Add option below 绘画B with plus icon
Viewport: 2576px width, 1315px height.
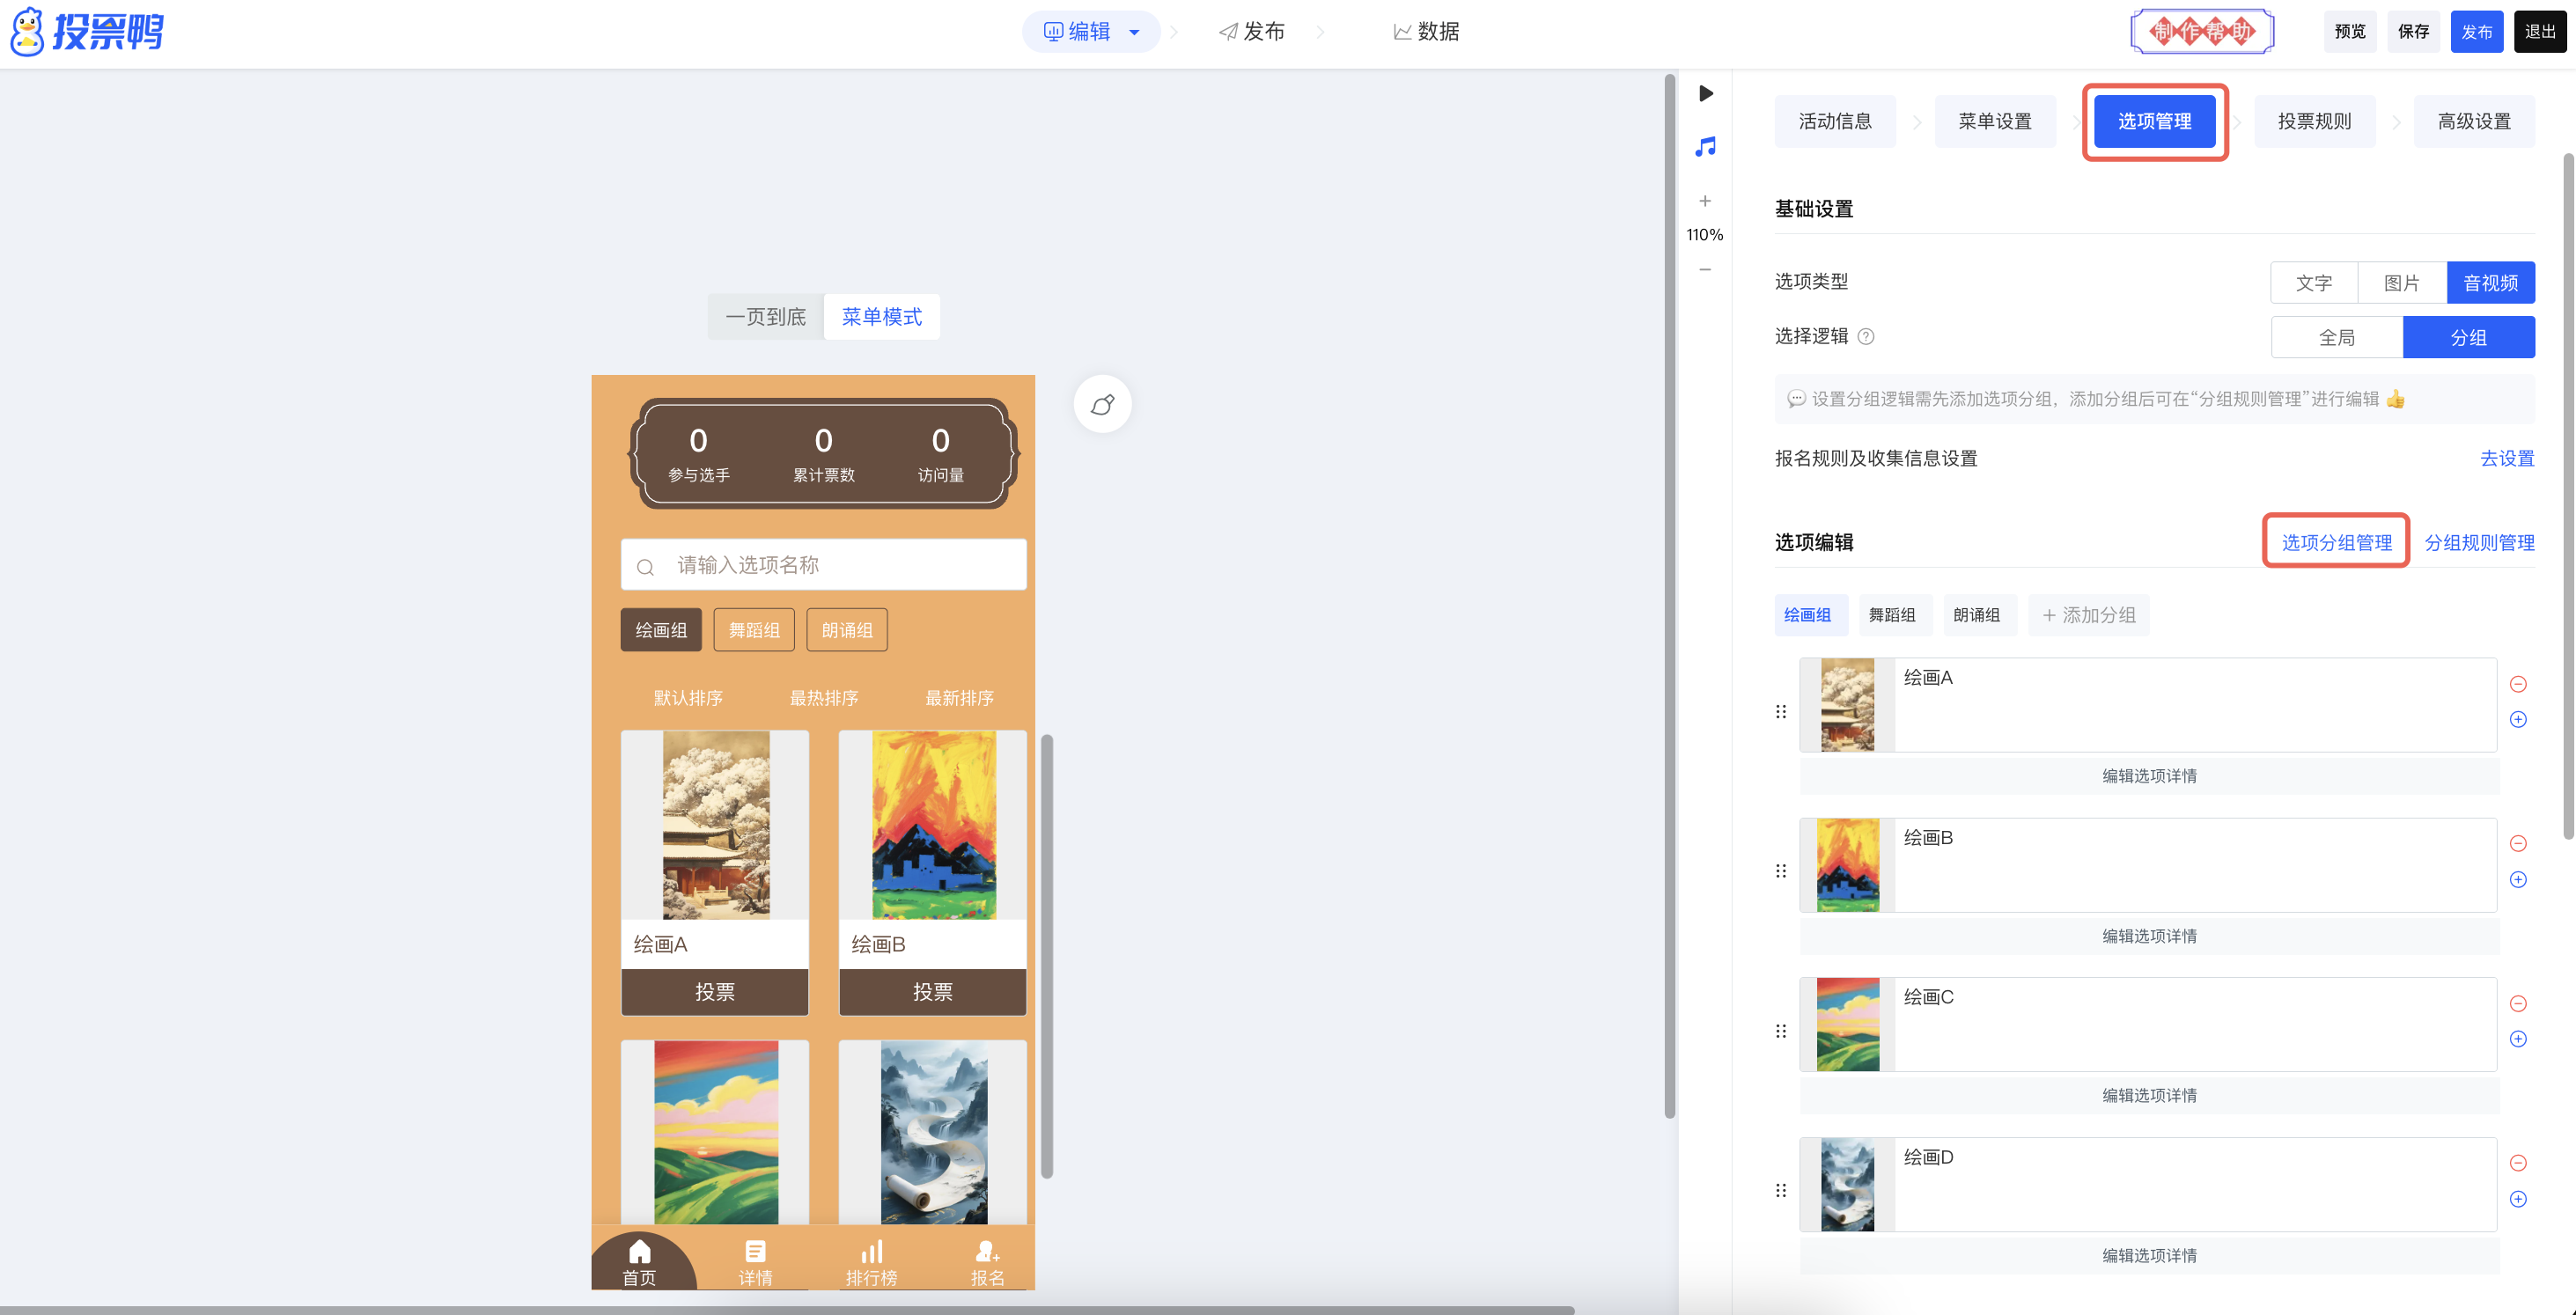[2518, 879]
